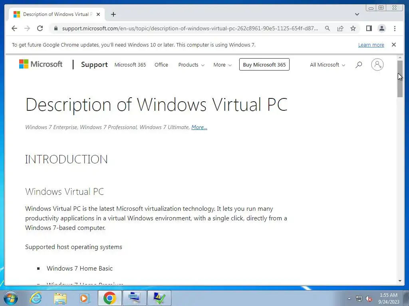Click the muted volume tray icon
This screenshot has height=306, width=409.
[x=369, y=298]
